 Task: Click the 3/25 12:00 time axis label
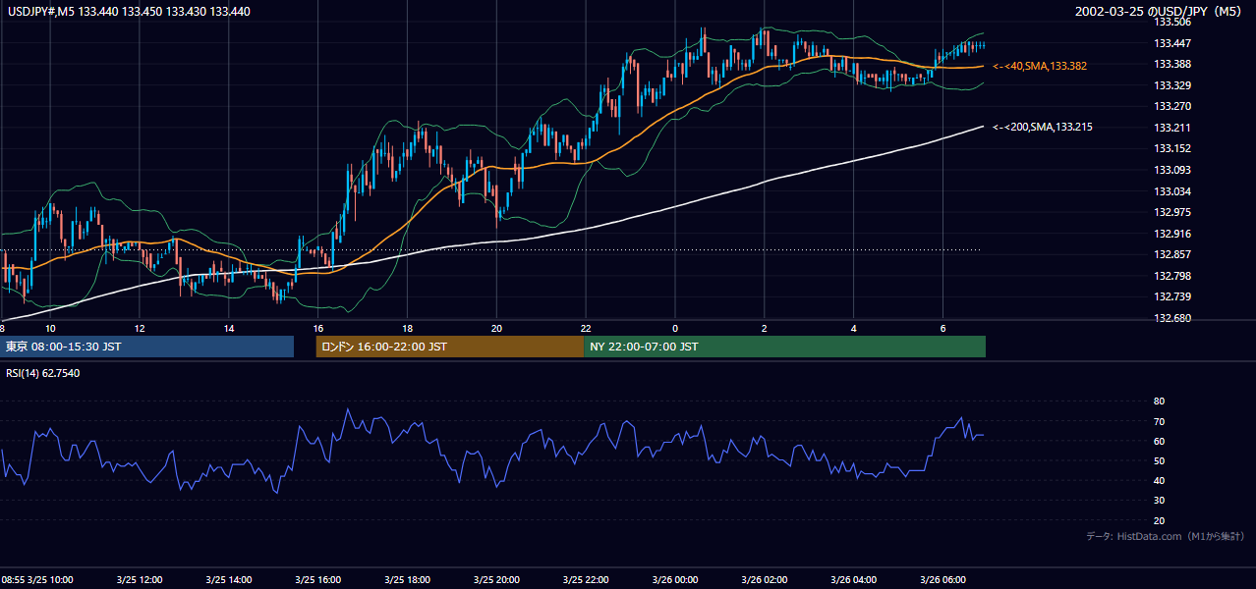point(140,579)
